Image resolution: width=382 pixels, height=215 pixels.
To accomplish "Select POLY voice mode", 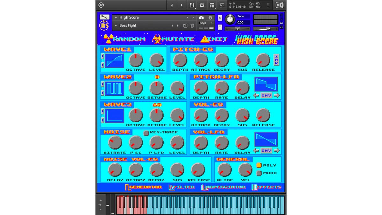I will [259, 165].
